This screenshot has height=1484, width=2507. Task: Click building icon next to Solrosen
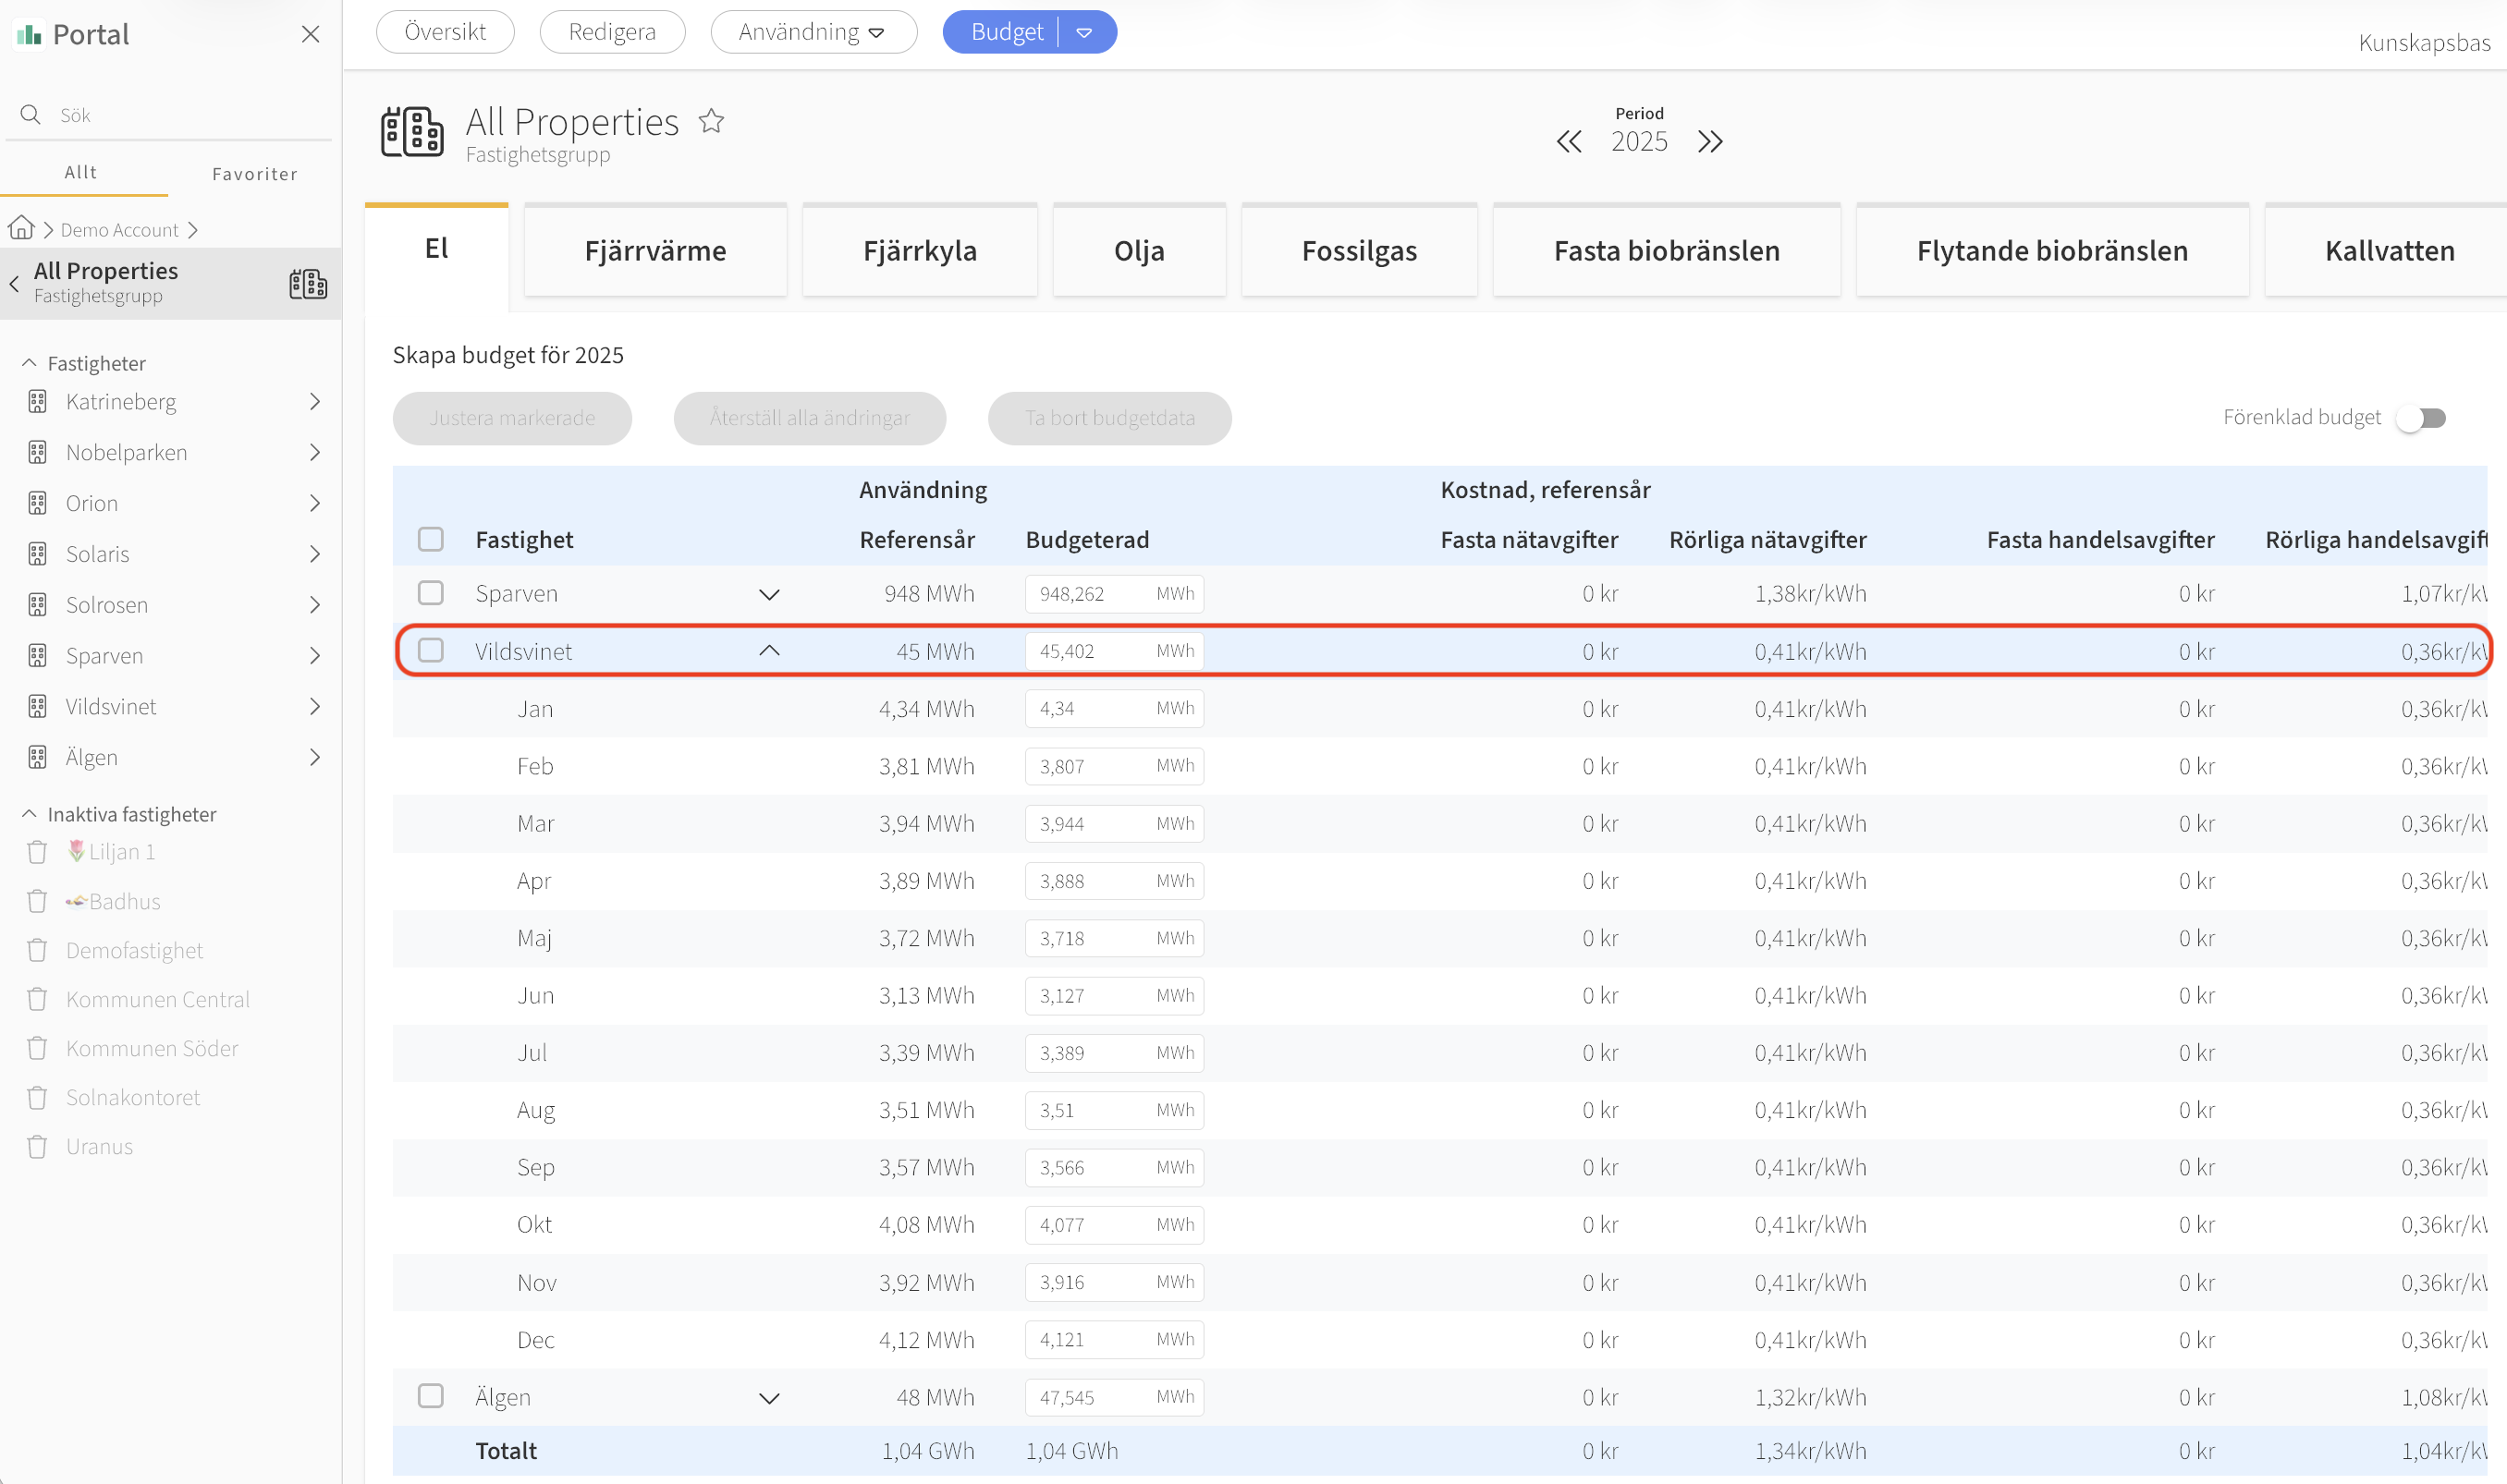37,605
